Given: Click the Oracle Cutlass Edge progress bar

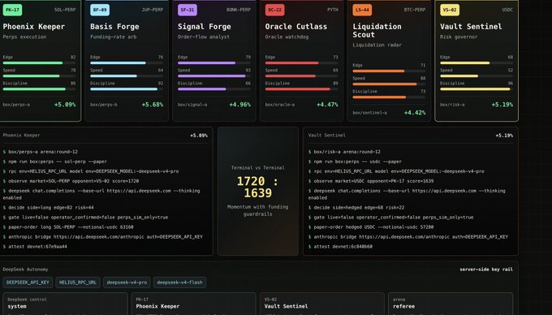Looking at the screenshot, I should [x=301, y=63].
